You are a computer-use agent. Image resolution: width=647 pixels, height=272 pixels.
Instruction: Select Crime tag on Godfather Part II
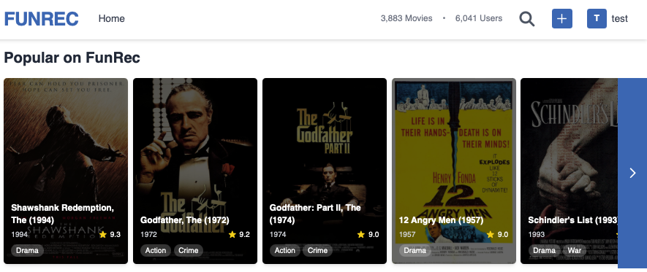pos(317,250)
